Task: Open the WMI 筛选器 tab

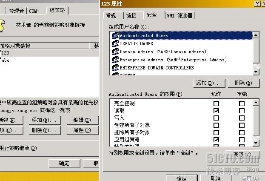Action: [x=180, y=16]
